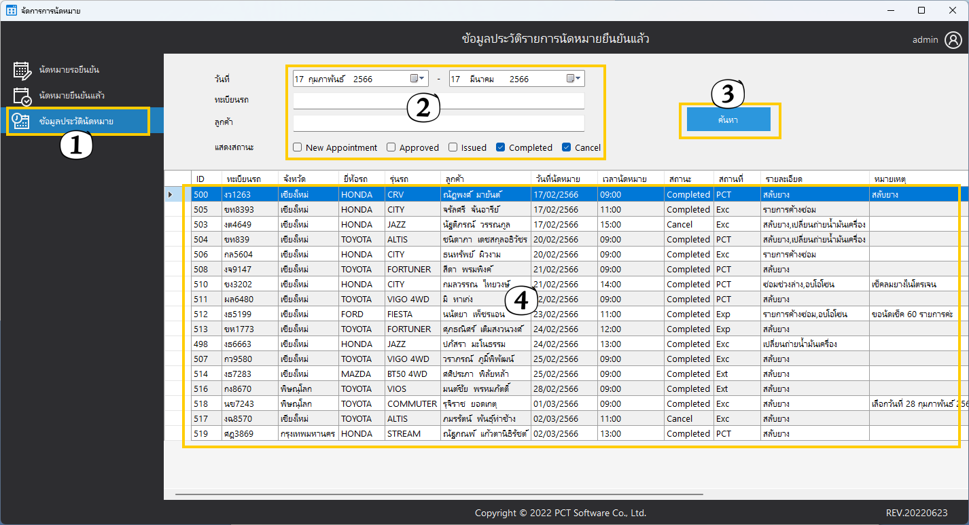
Task: Uncheck the Cancel status checkbox
Action: (x=567, y=147)
